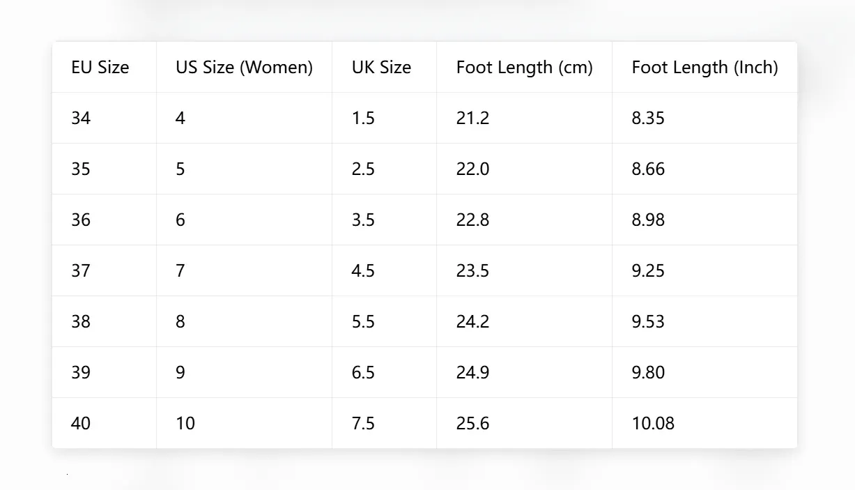Select EU size 34 cell
Image resolution: width=855 pixels, height=490 pixels.
coord(105,118)
